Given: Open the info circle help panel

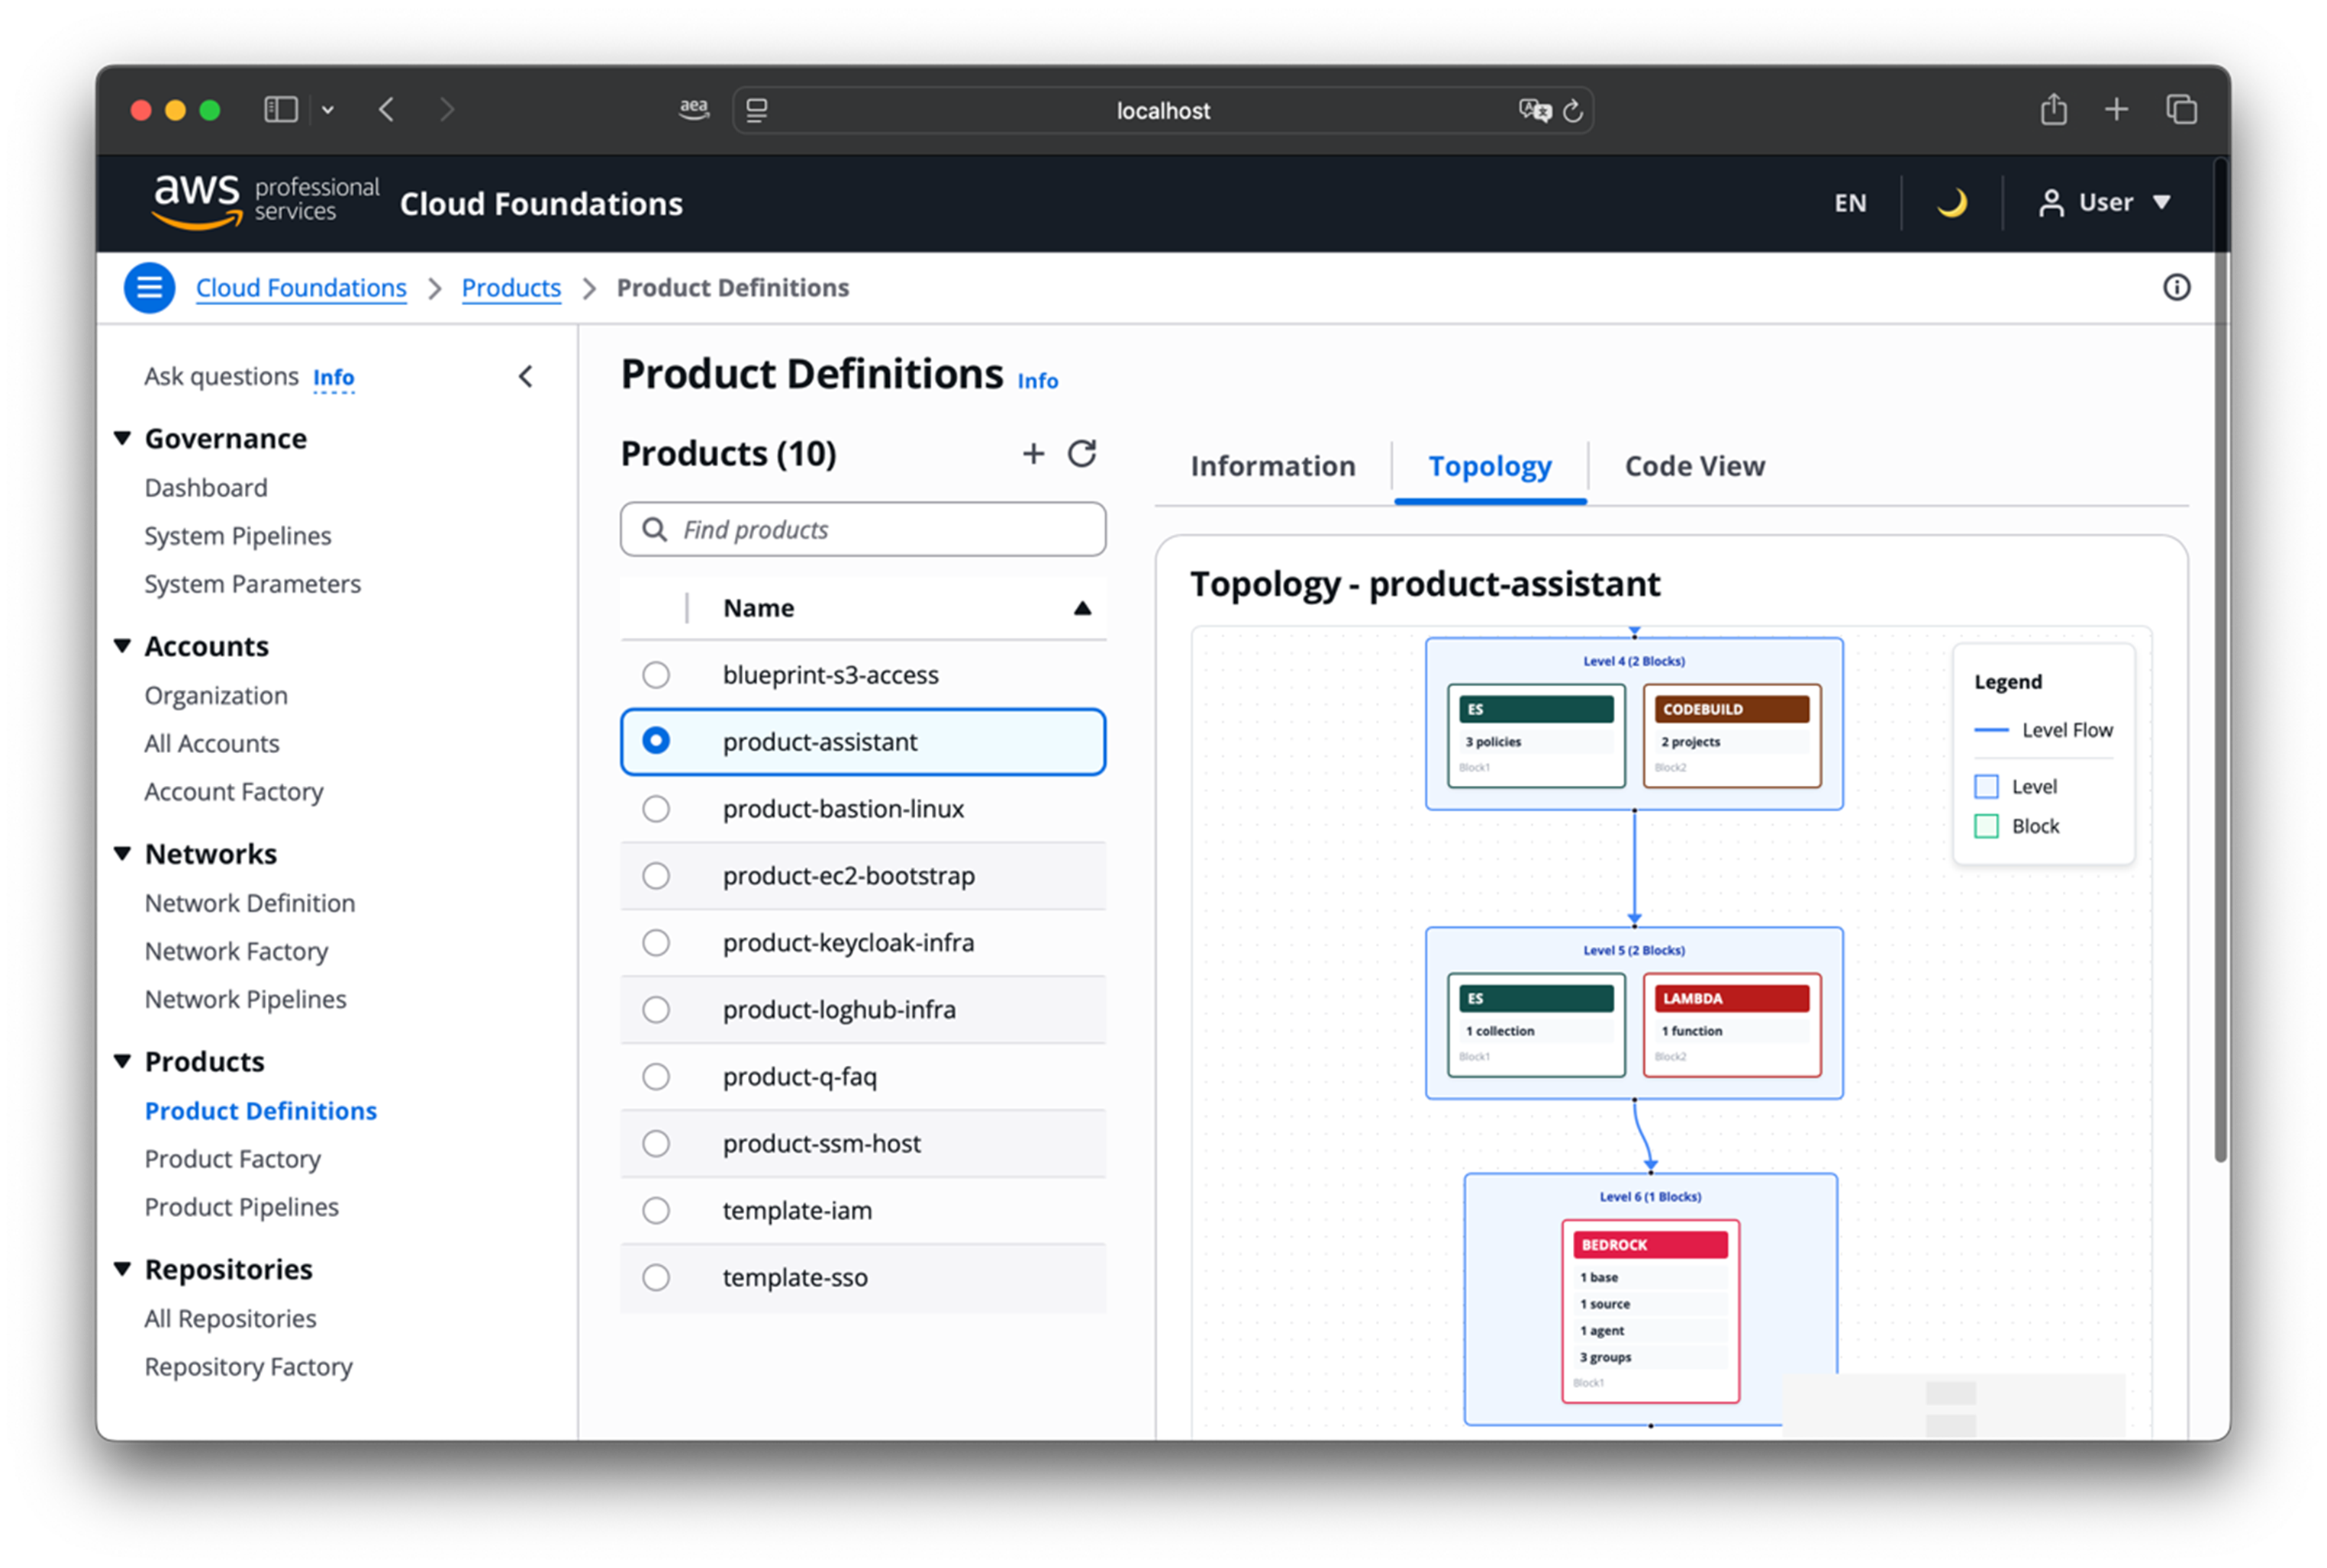Looking at the screenshot, I should pos(2176,288).
